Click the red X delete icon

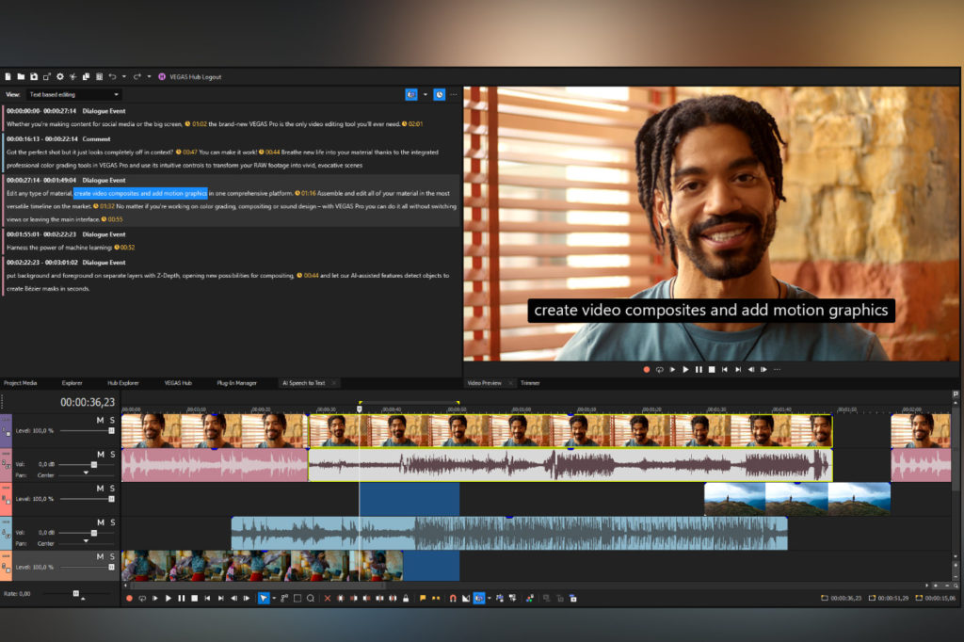click(327, 599)
